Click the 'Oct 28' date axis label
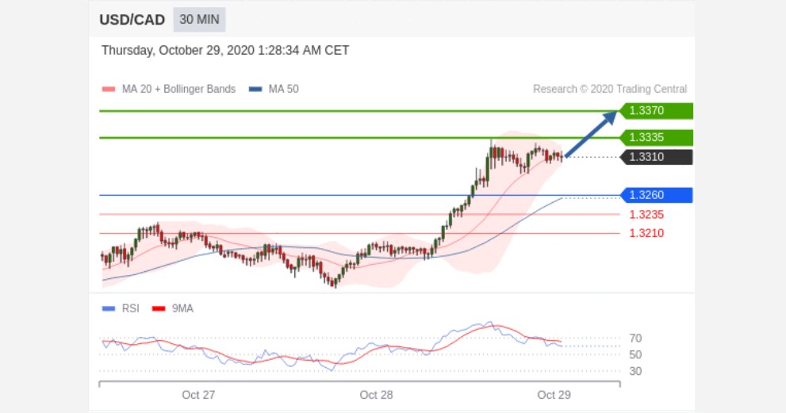This screenshot has height=413, width=786. point(376,395)
